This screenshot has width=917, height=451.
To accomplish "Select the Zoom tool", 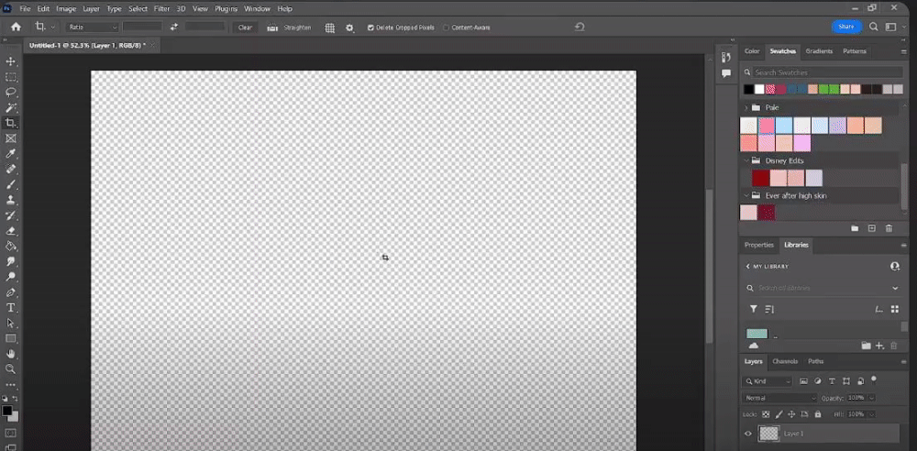I will coord(10,369).
